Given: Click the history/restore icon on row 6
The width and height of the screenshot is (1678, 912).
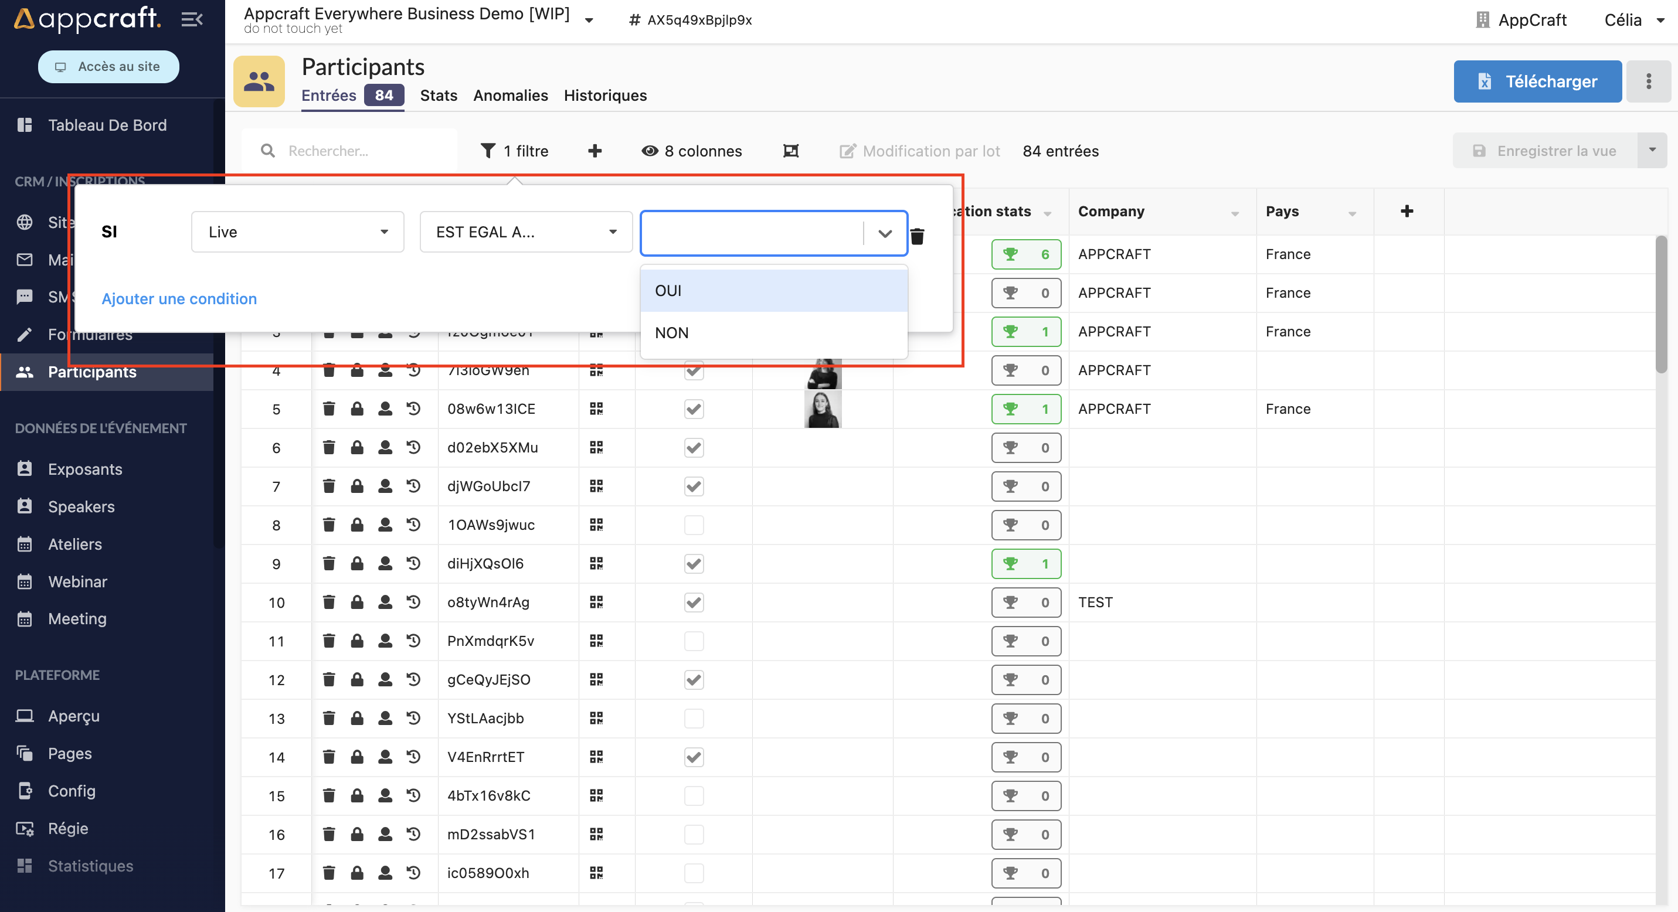Looking at the screenshot, I should coord(413,447).
